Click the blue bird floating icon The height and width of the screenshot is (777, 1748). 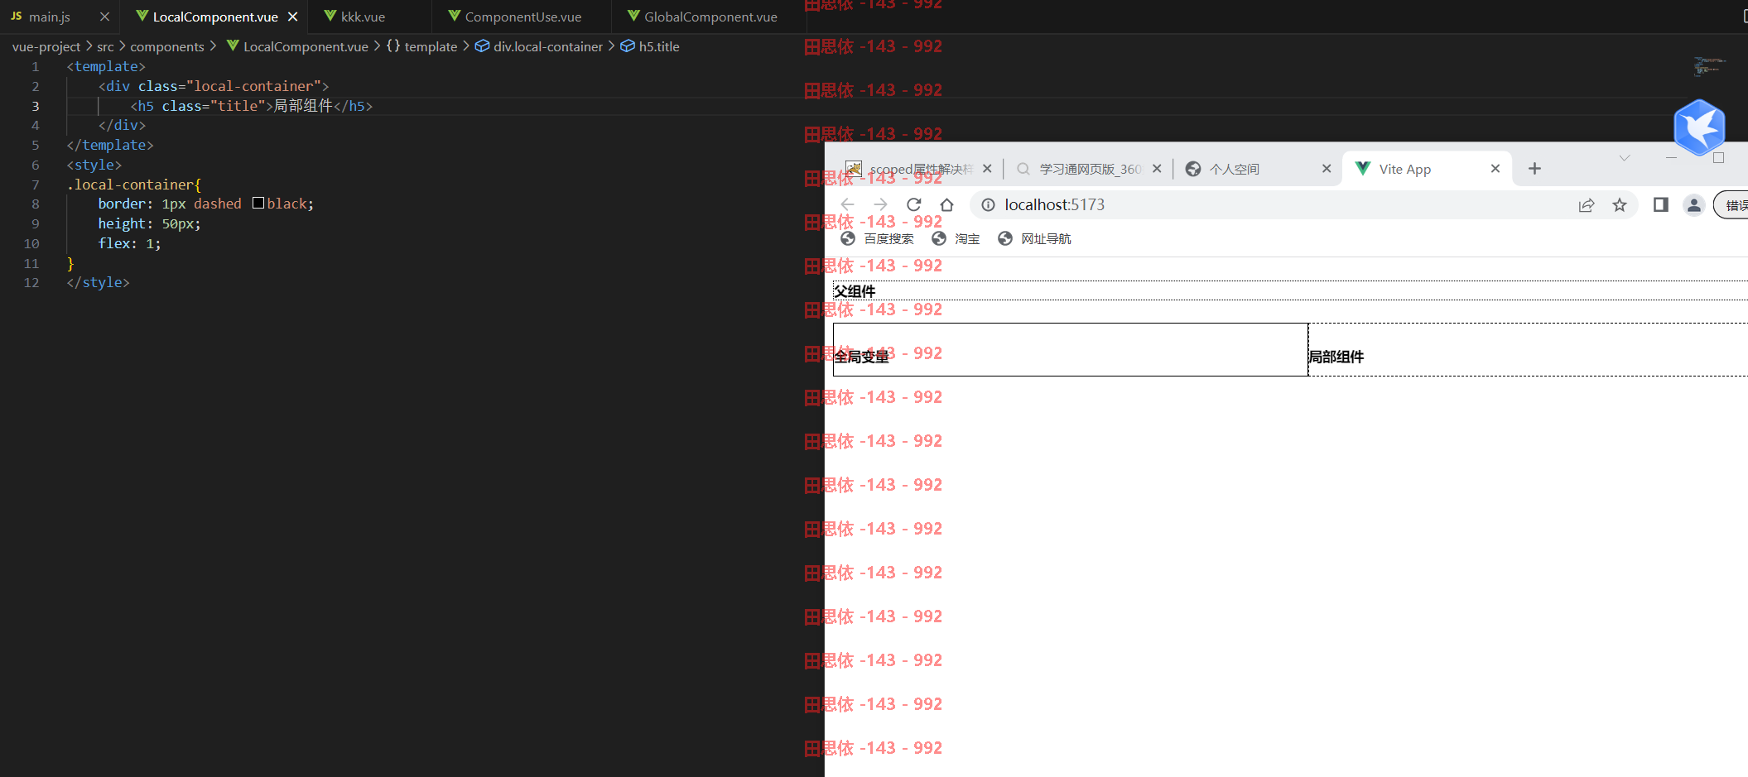(x=1699, y=127)
